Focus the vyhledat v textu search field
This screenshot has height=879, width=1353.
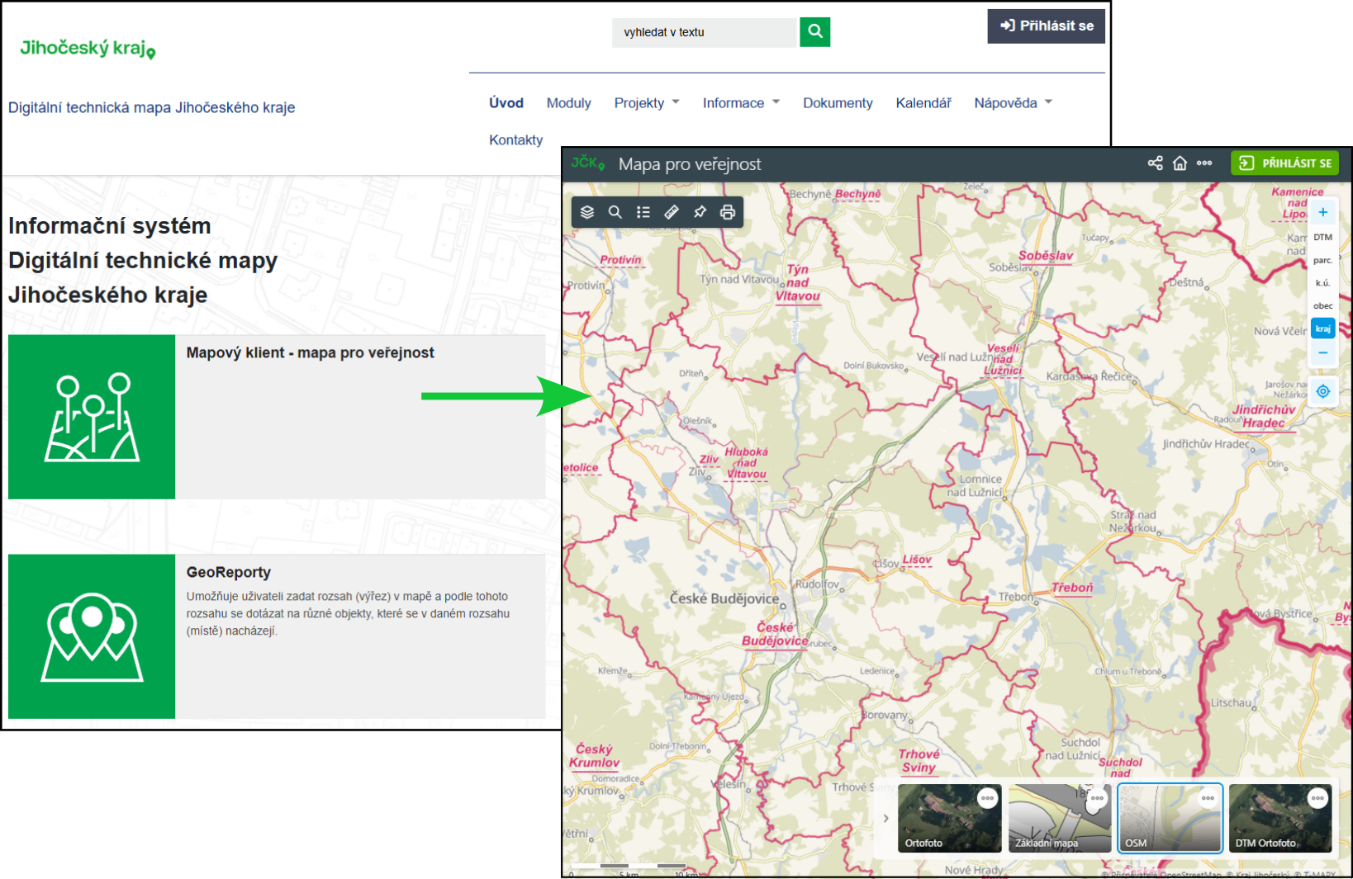[x=704, y=32]
